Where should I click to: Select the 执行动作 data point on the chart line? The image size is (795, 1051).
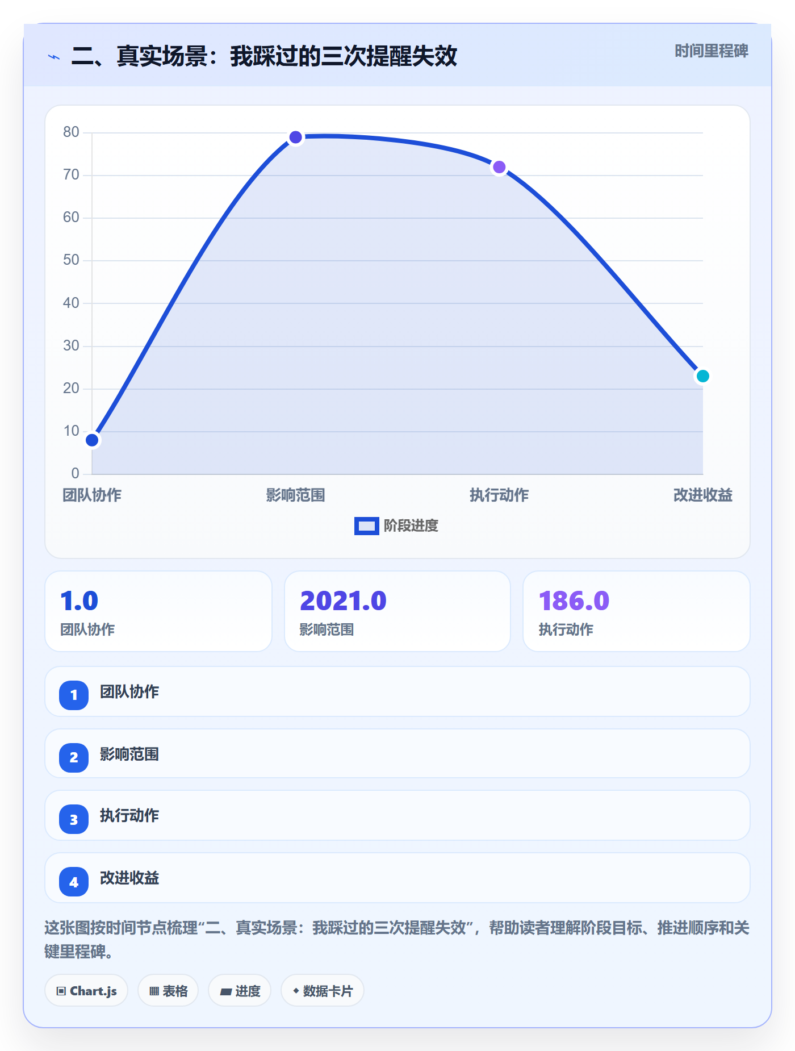tap(499, 167)
